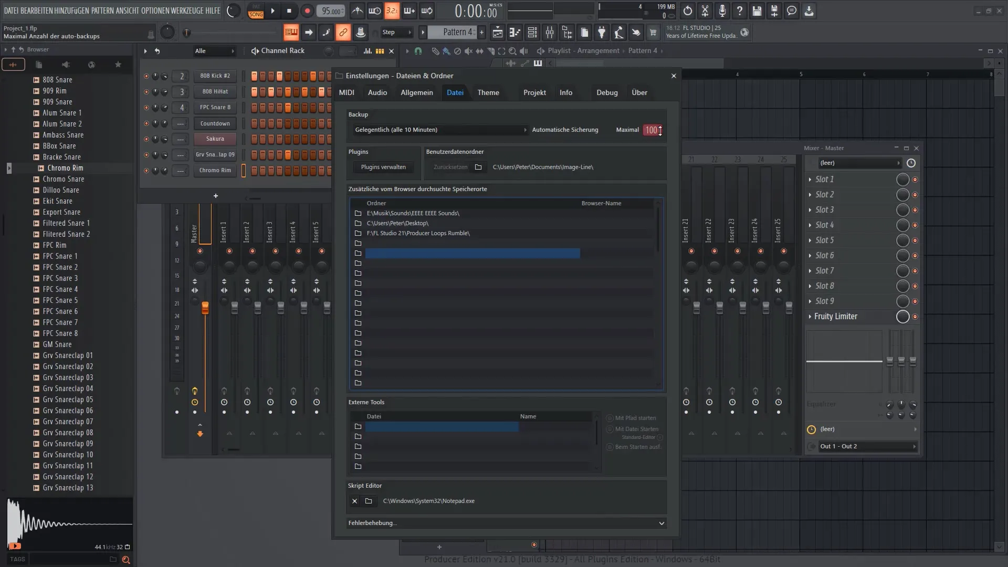Image resolution: width=1008 pixels, height=567 pixels.
Task: Open the audio editor scissors icon
Action: (705, 10)
